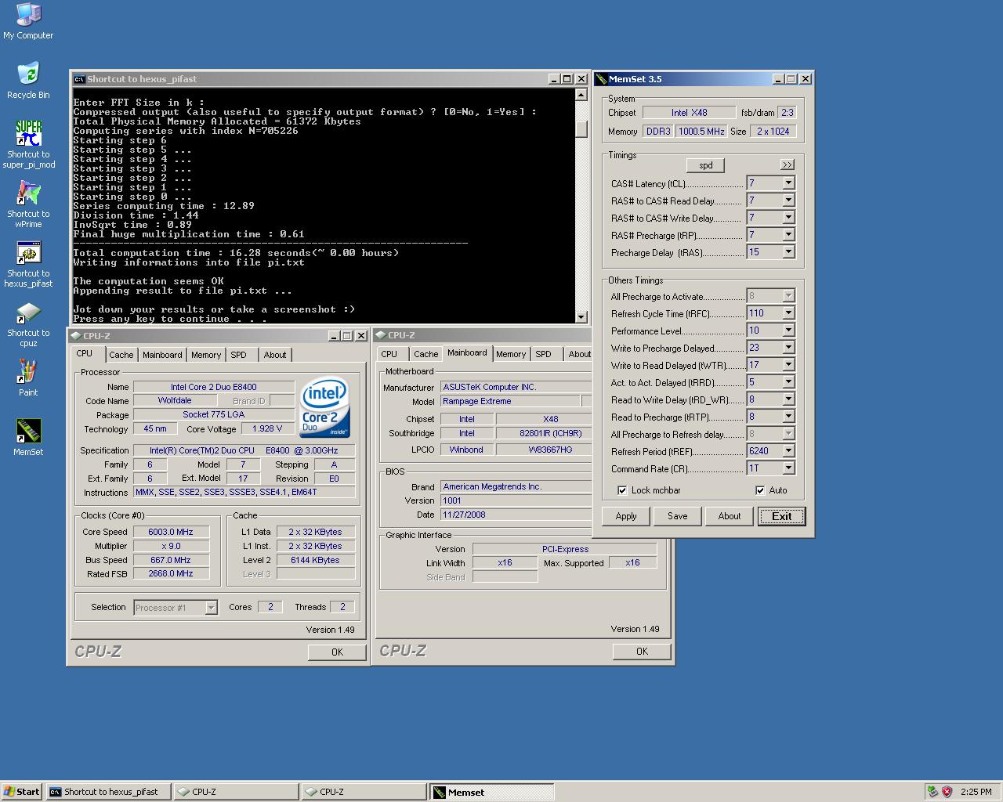Image resolution: width=1003 pixels, height=802 pixels.
Task: Expand the CAS# Latency (tCL) dropdown
Action: [x=788, y=183]
